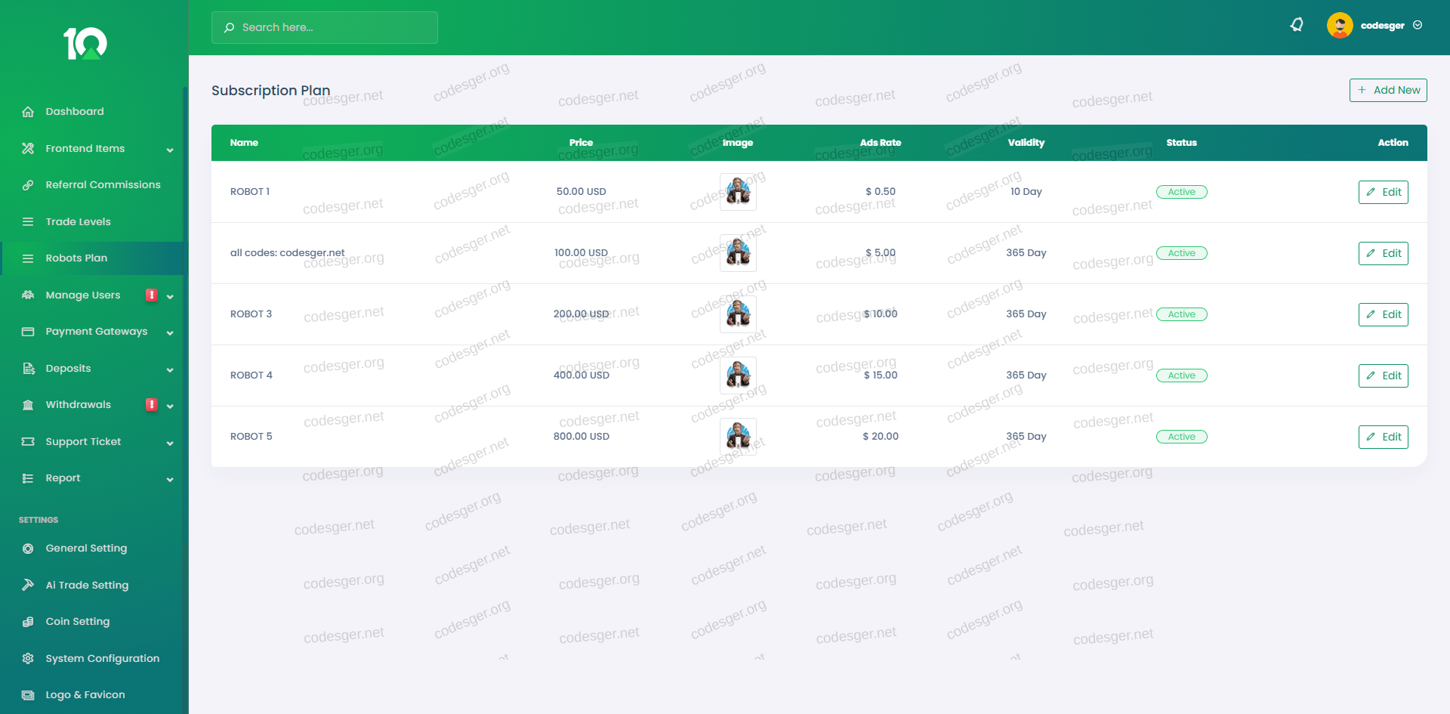Expand the Frontend Items submenu
Viewport: 1450px width, 714px height.
click(170, 150)
